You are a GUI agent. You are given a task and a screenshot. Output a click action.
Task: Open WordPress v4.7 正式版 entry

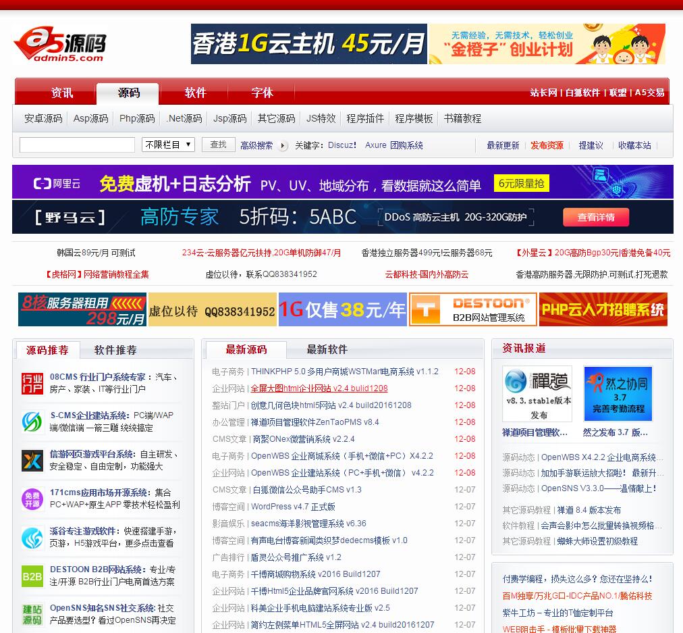(293, 507)
